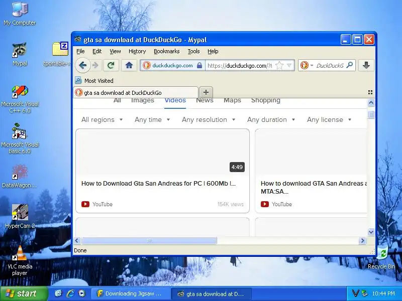Open the downloads arrow button
This screenshot has height=301, width=402.
(366, 66)
